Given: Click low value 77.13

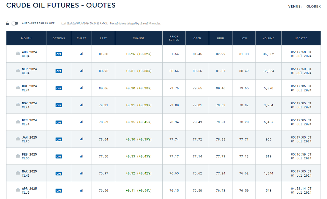Looking at the screenshot, I should point(244,156).
